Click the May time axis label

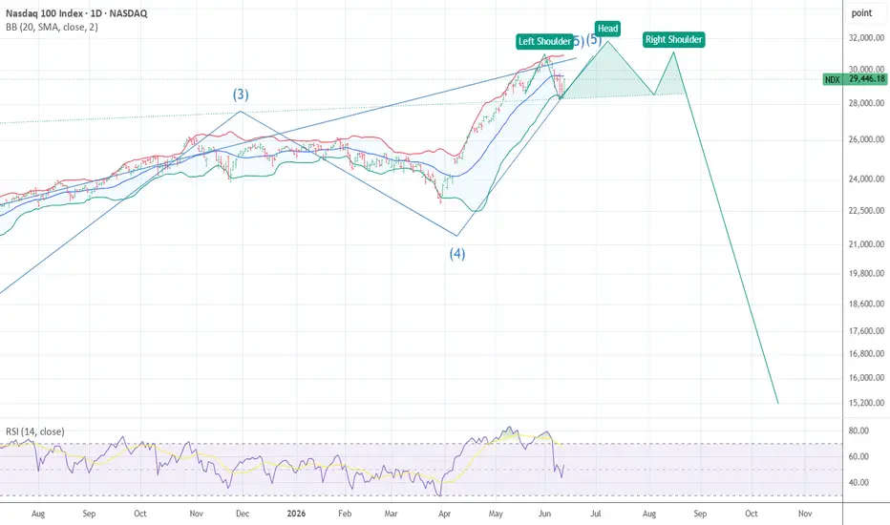point(496,514)
